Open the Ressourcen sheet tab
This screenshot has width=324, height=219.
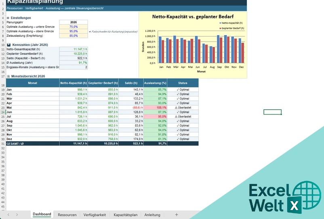click(67, 215)
